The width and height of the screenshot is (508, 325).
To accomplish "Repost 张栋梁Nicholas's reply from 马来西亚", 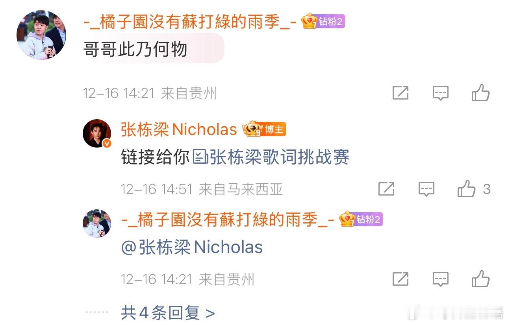I will [386, 189].
